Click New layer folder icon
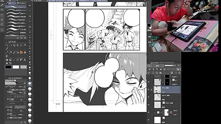Screen dimensions: 221x124 tap(161, 73)
